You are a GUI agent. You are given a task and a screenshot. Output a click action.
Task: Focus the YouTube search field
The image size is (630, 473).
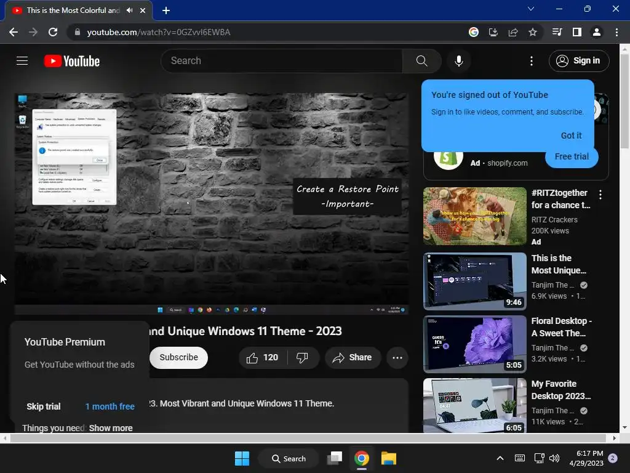pyautogui.click(x=282, y=61)
